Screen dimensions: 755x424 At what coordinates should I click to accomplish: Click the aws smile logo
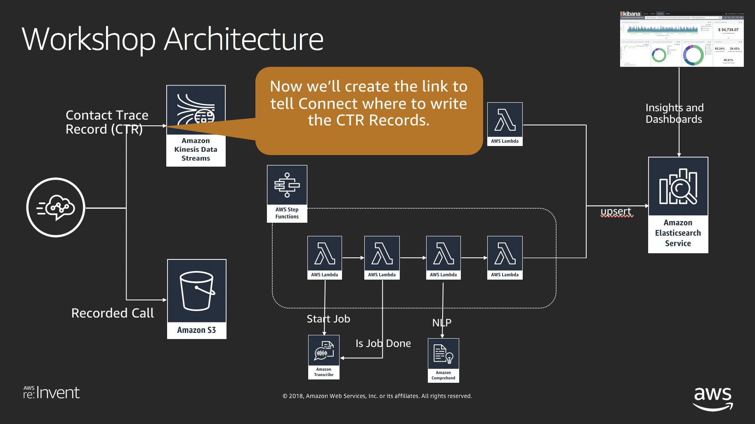pos(713,399)
